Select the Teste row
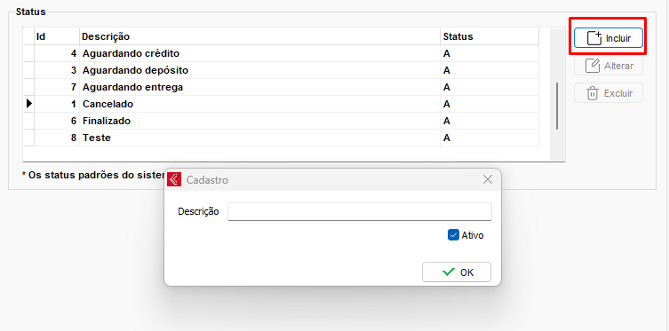Screen dimensions: 669x331 click(x=281, y=138)
